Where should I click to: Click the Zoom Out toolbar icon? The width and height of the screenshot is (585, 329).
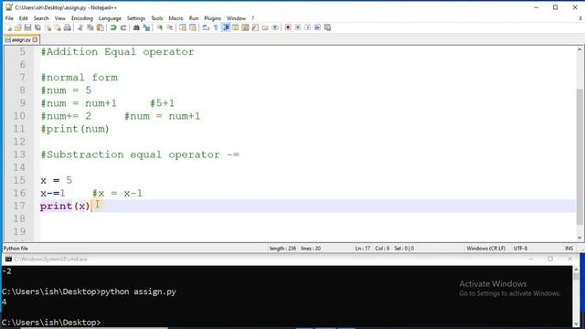[x=170, y=27]
